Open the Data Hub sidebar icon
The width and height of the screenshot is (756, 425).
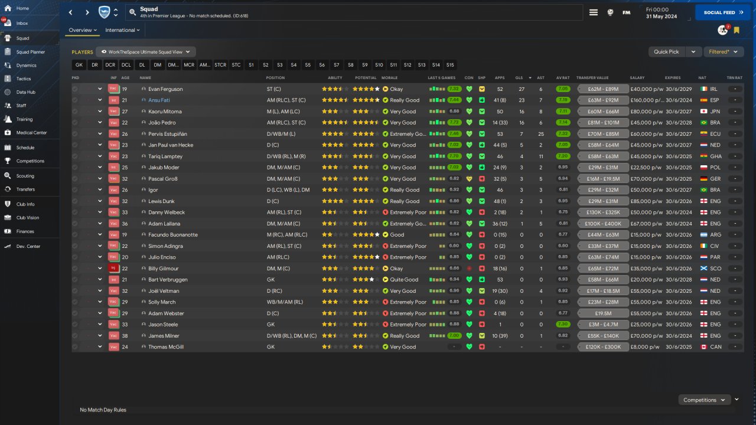(x=8, y=92)
